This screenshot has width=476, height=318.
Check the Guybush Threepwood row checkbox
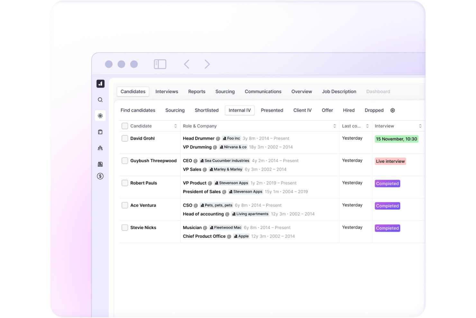pyautogui.click(x=125, y=160)
